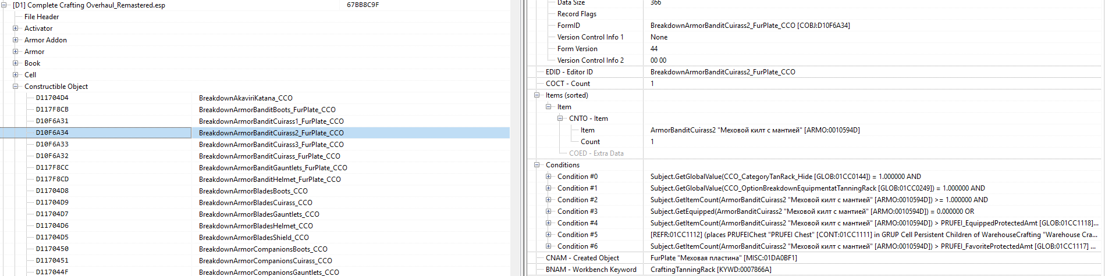Click Condition #3 GetEquipped value
The width and height of the screenshot is (1105, 276).
click(x=812, y=212)
